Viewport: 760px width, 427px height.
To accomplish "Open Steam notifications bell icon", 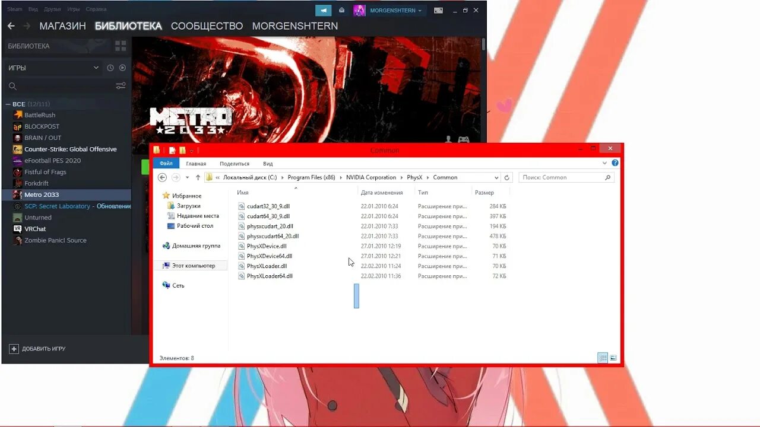I will click(341, 10).
